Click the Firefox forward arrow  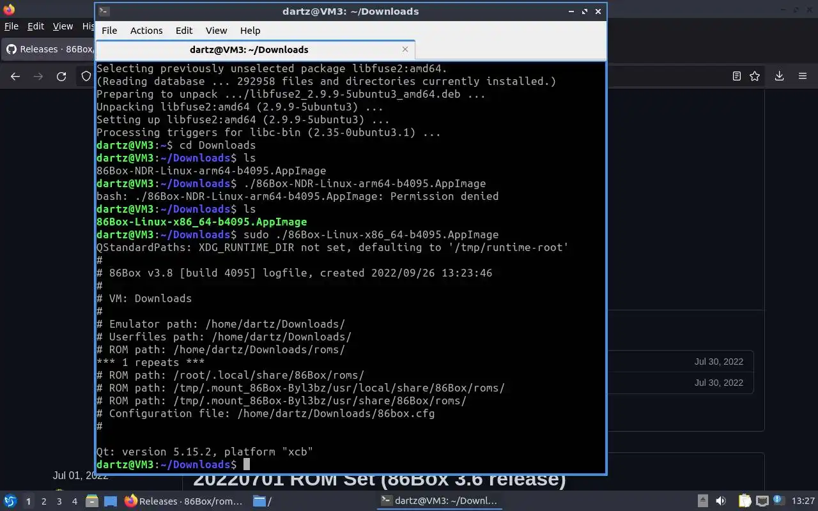[38, 77]
